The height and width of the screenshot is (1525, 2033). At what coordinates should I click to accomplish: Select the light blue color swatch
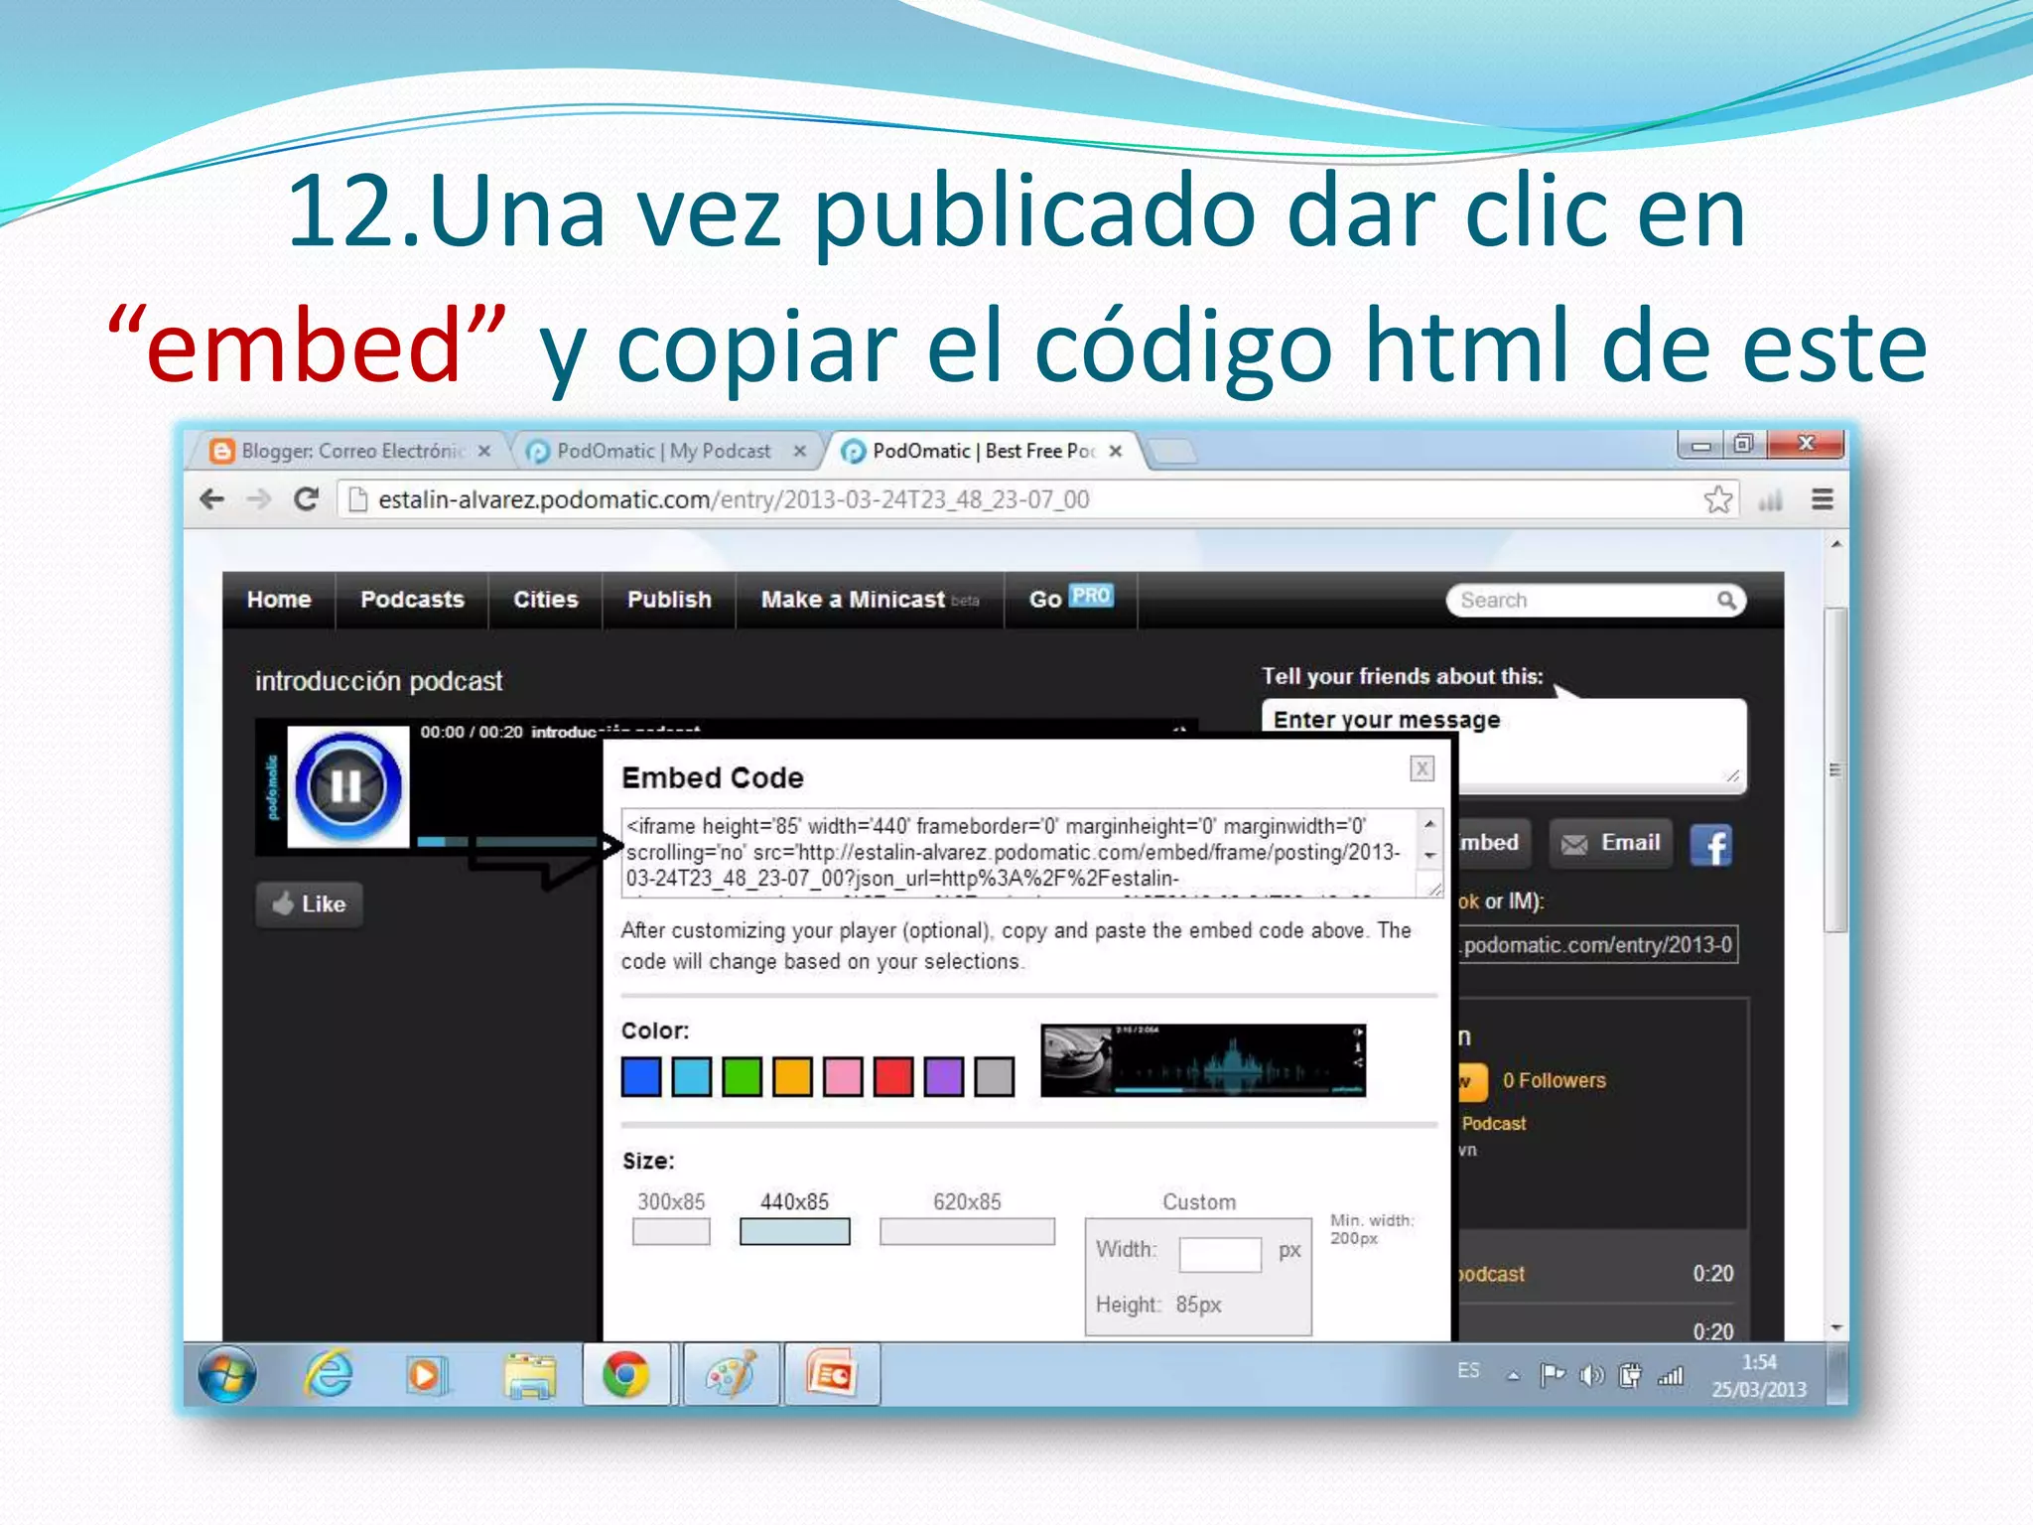point(692,1077)
